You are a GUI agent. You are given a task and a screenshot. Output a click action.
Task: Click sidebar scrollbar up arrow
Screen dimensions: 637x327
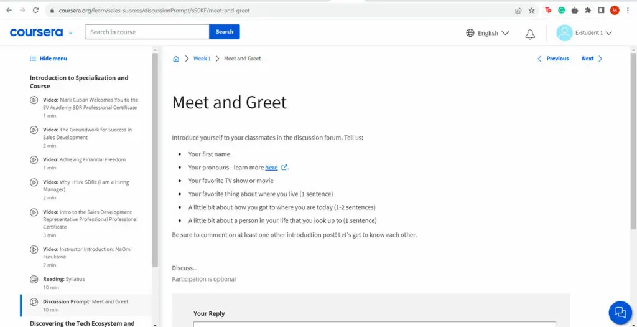155,50
